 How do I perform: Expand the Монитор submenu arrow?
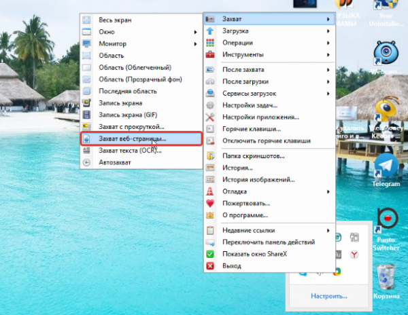pyautogui.click(x=195, y=44)
